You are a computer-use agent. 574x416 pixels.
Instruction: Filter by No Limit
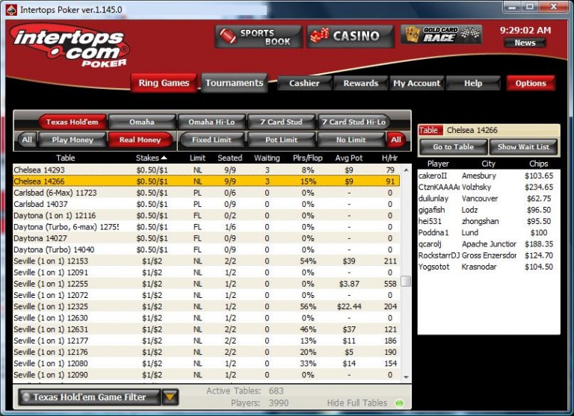click(x=351, y=140)
